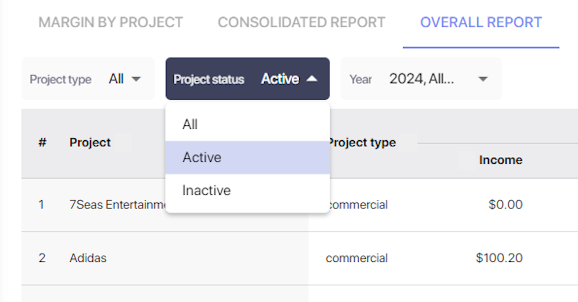Switch to Margin By Project tab
The width and height of the screenshot is (578, 302).
tap(110, 22)
